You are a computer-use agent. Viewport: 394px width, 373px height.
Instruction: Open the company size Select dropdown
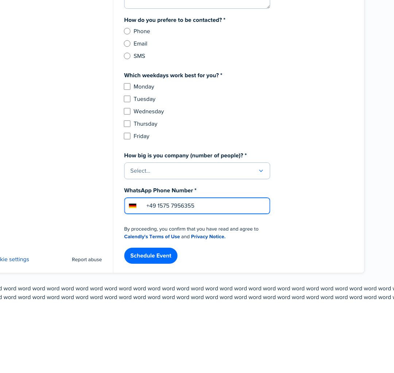click(x=197, y=171)
